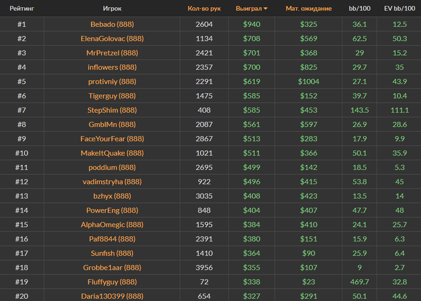Open player Bebado (888) profile
Screen dimensions: 421x301
(112, 24)
